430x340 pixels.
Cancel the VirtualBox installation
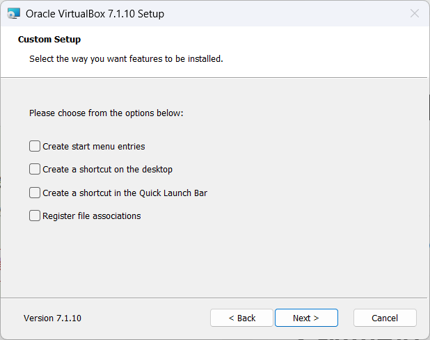pos(385,318)
